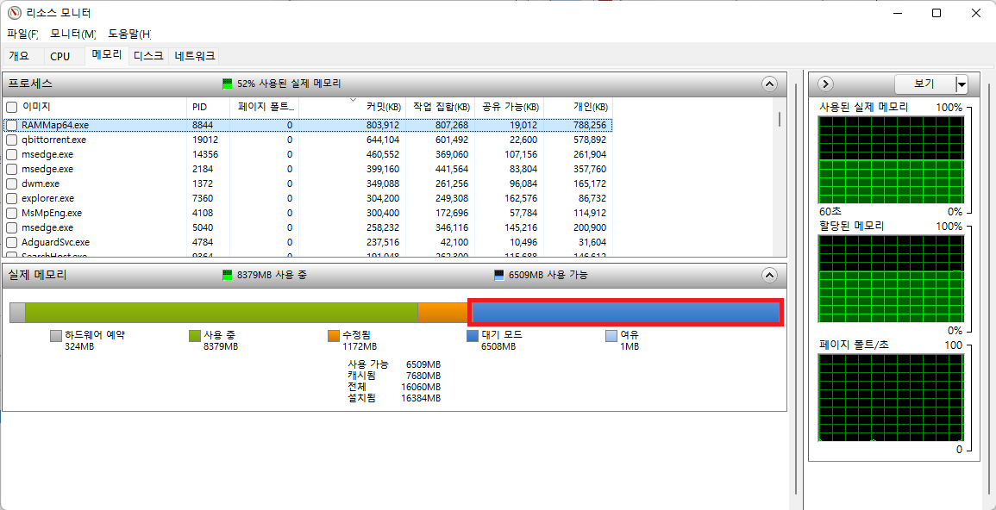Check the AdguardSvc.exe process checkbox
Image resolution: width=996 pixels, height=510 pixels.
(x=11, y=242)
